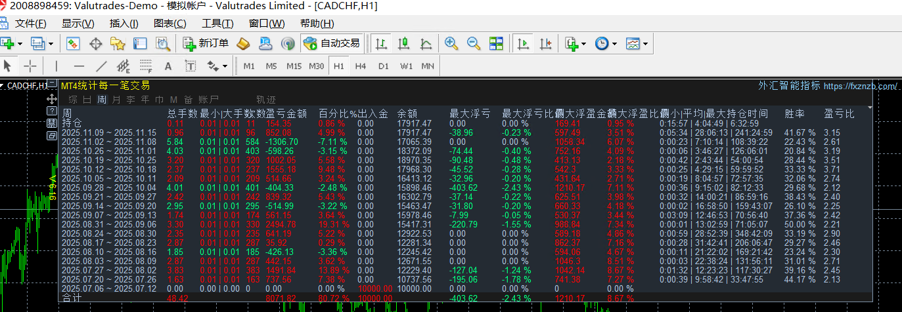Toggle chart auto scroll

click(x=523, y=44)
